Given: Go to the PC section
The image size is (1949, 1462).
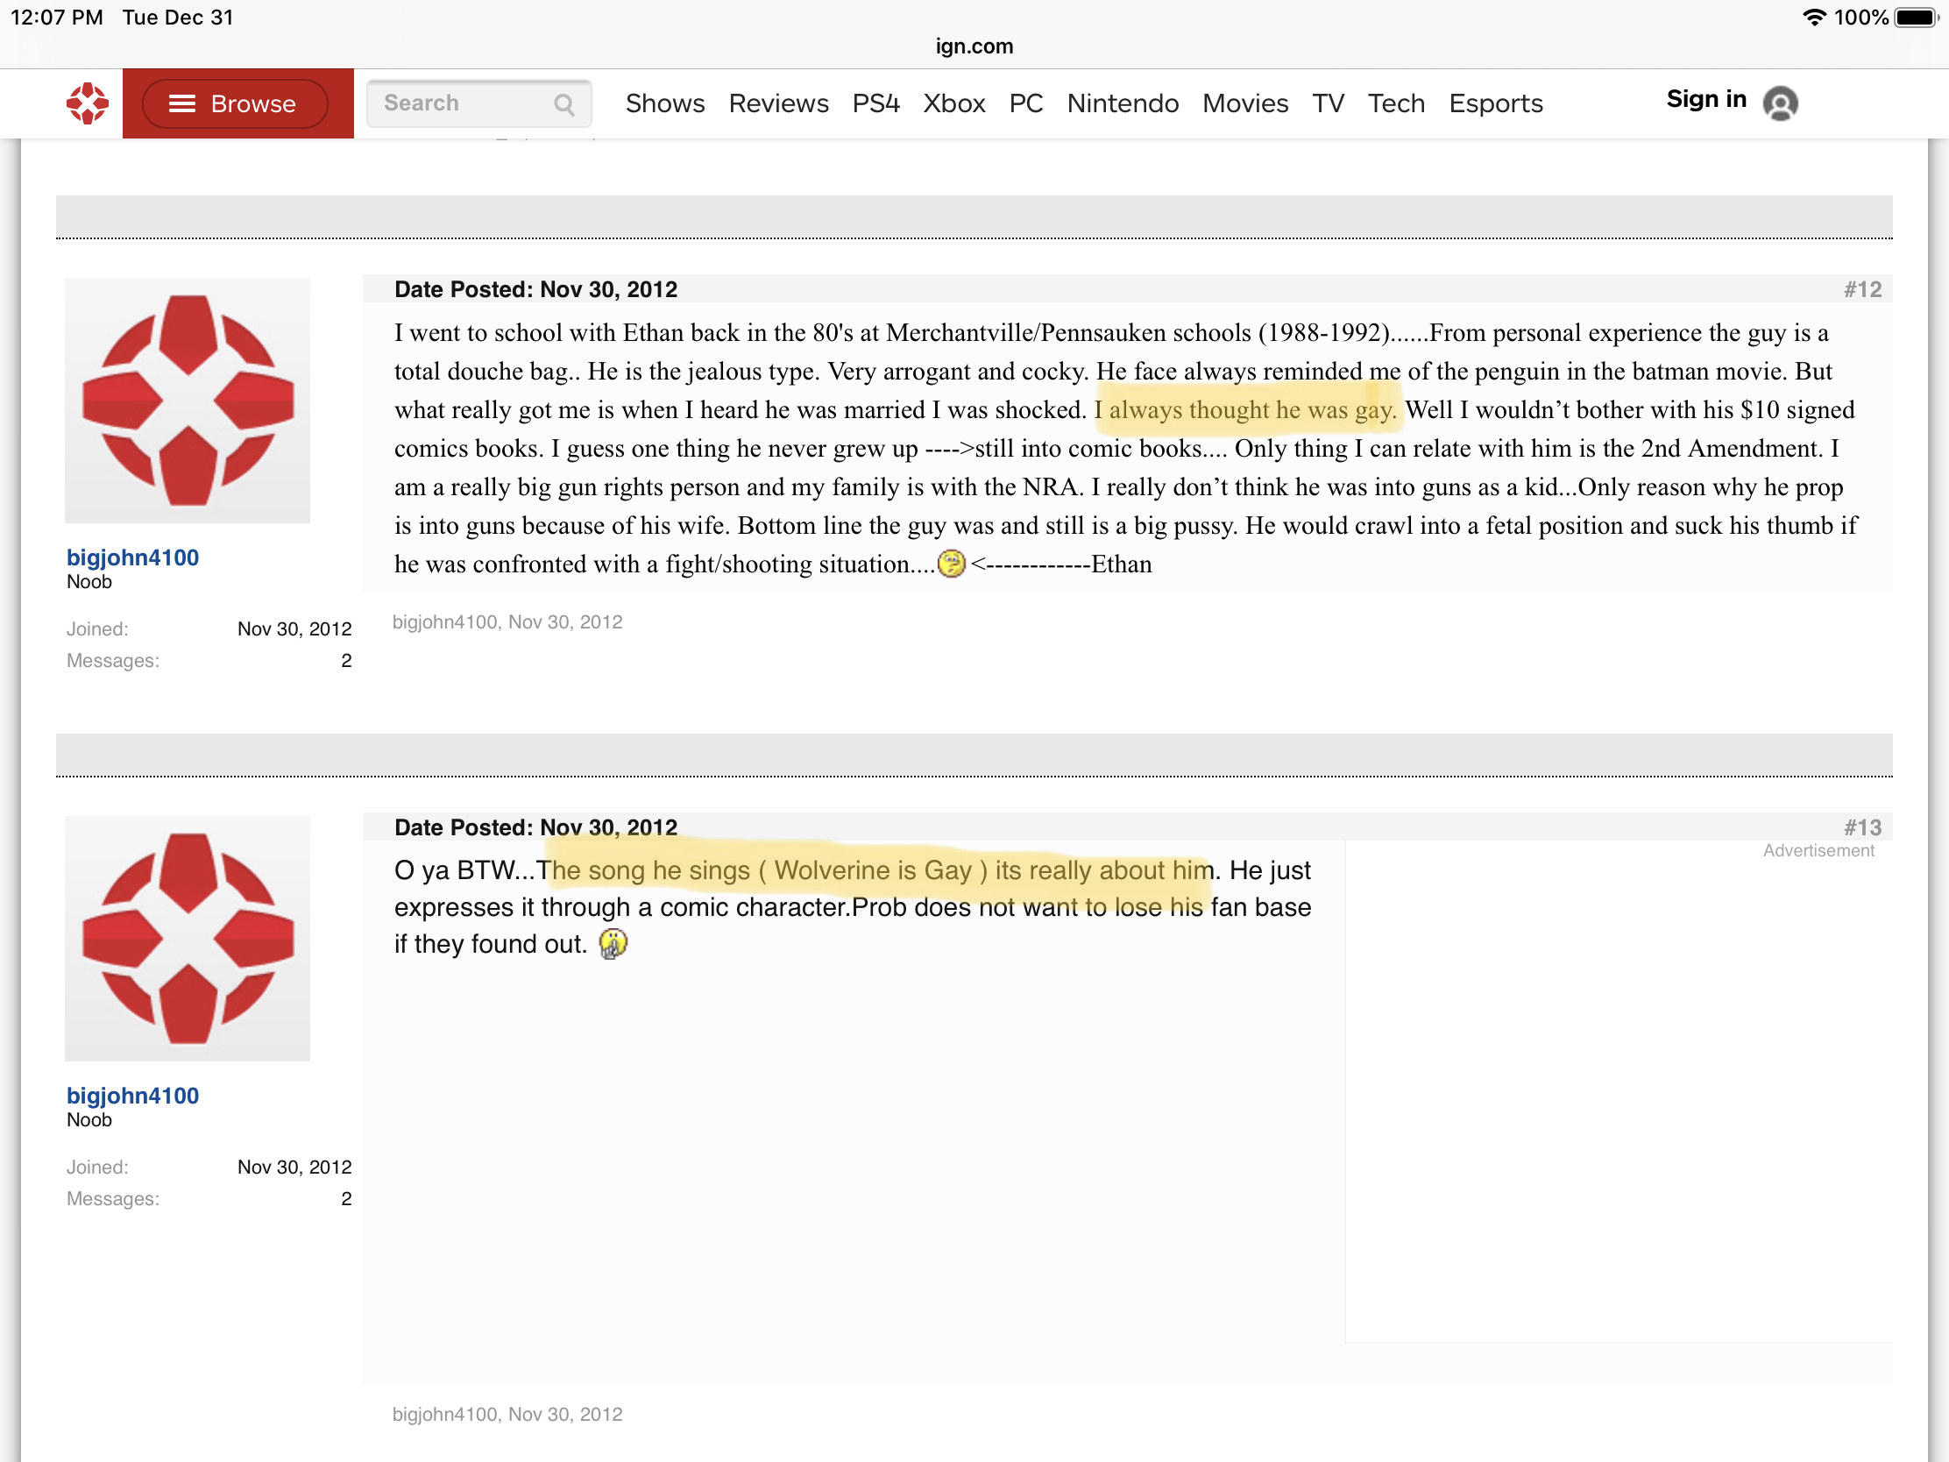Looking at the screenshot, I should point(1025,104).
